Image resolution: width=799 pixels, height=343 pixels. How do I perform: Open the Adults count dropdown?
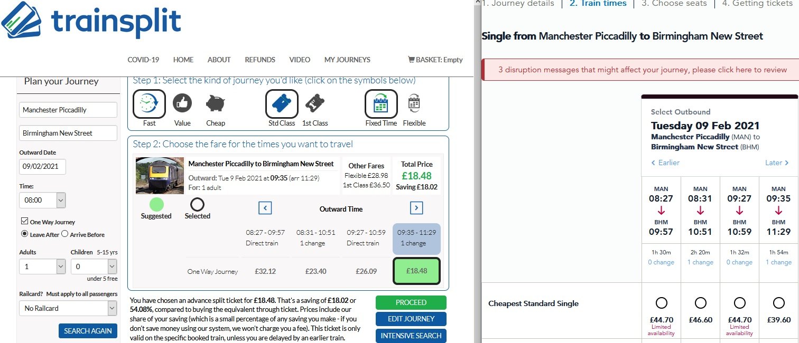tap(42, 266)
